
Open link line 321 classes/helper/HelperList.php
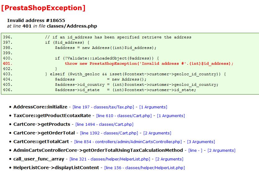110,159
